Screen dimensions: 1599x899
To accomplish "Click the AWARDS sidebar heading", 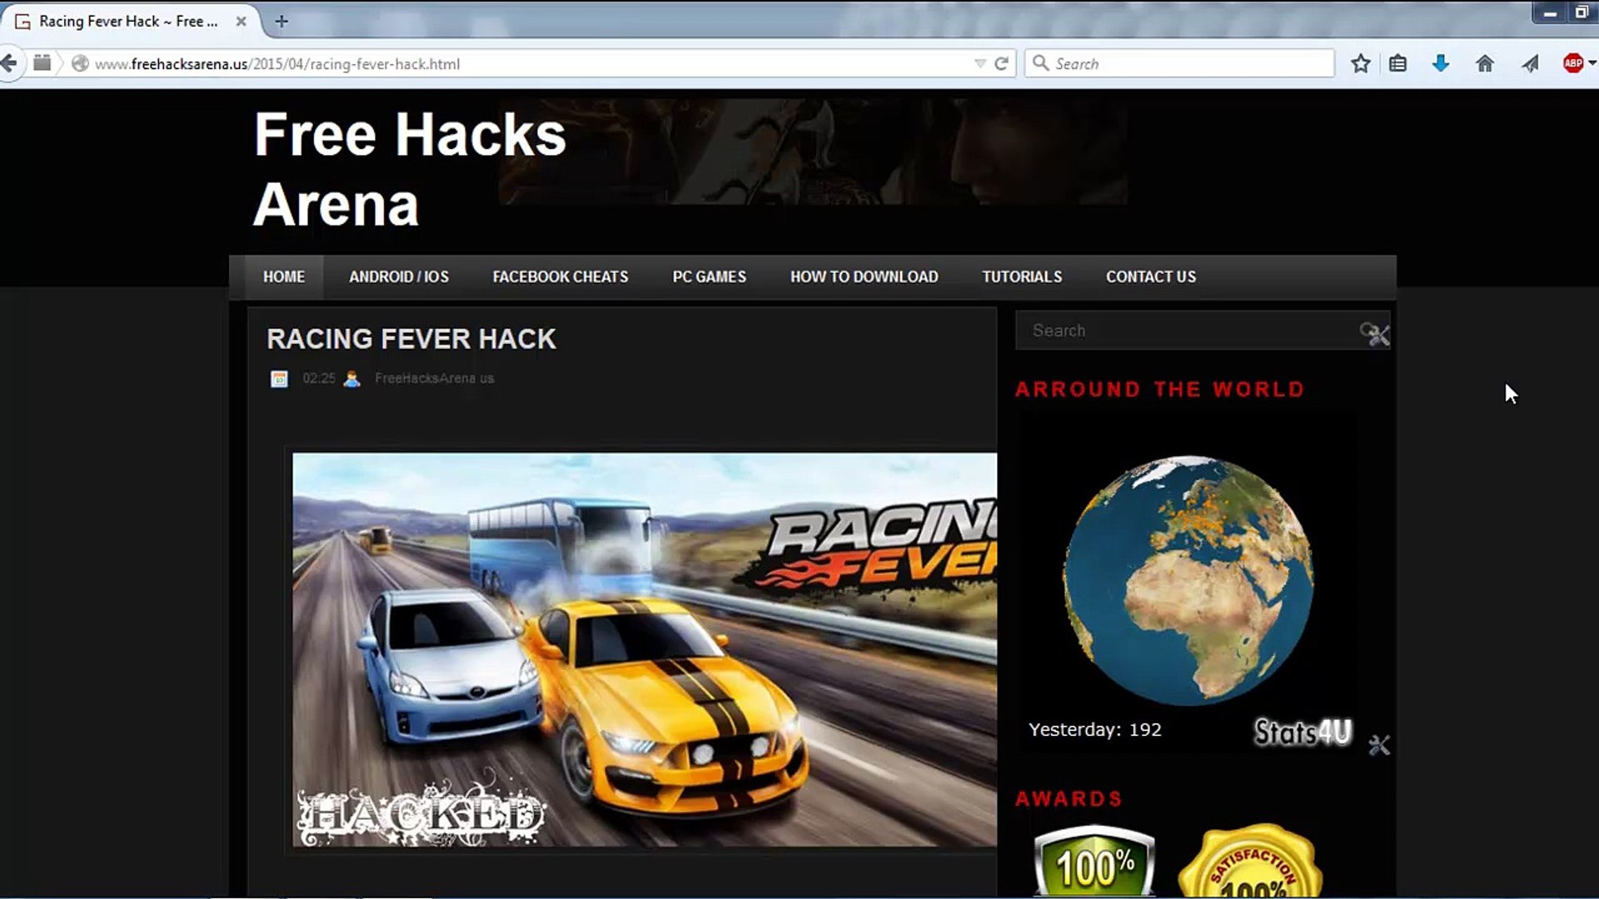I will click(x=1068, y=799).
